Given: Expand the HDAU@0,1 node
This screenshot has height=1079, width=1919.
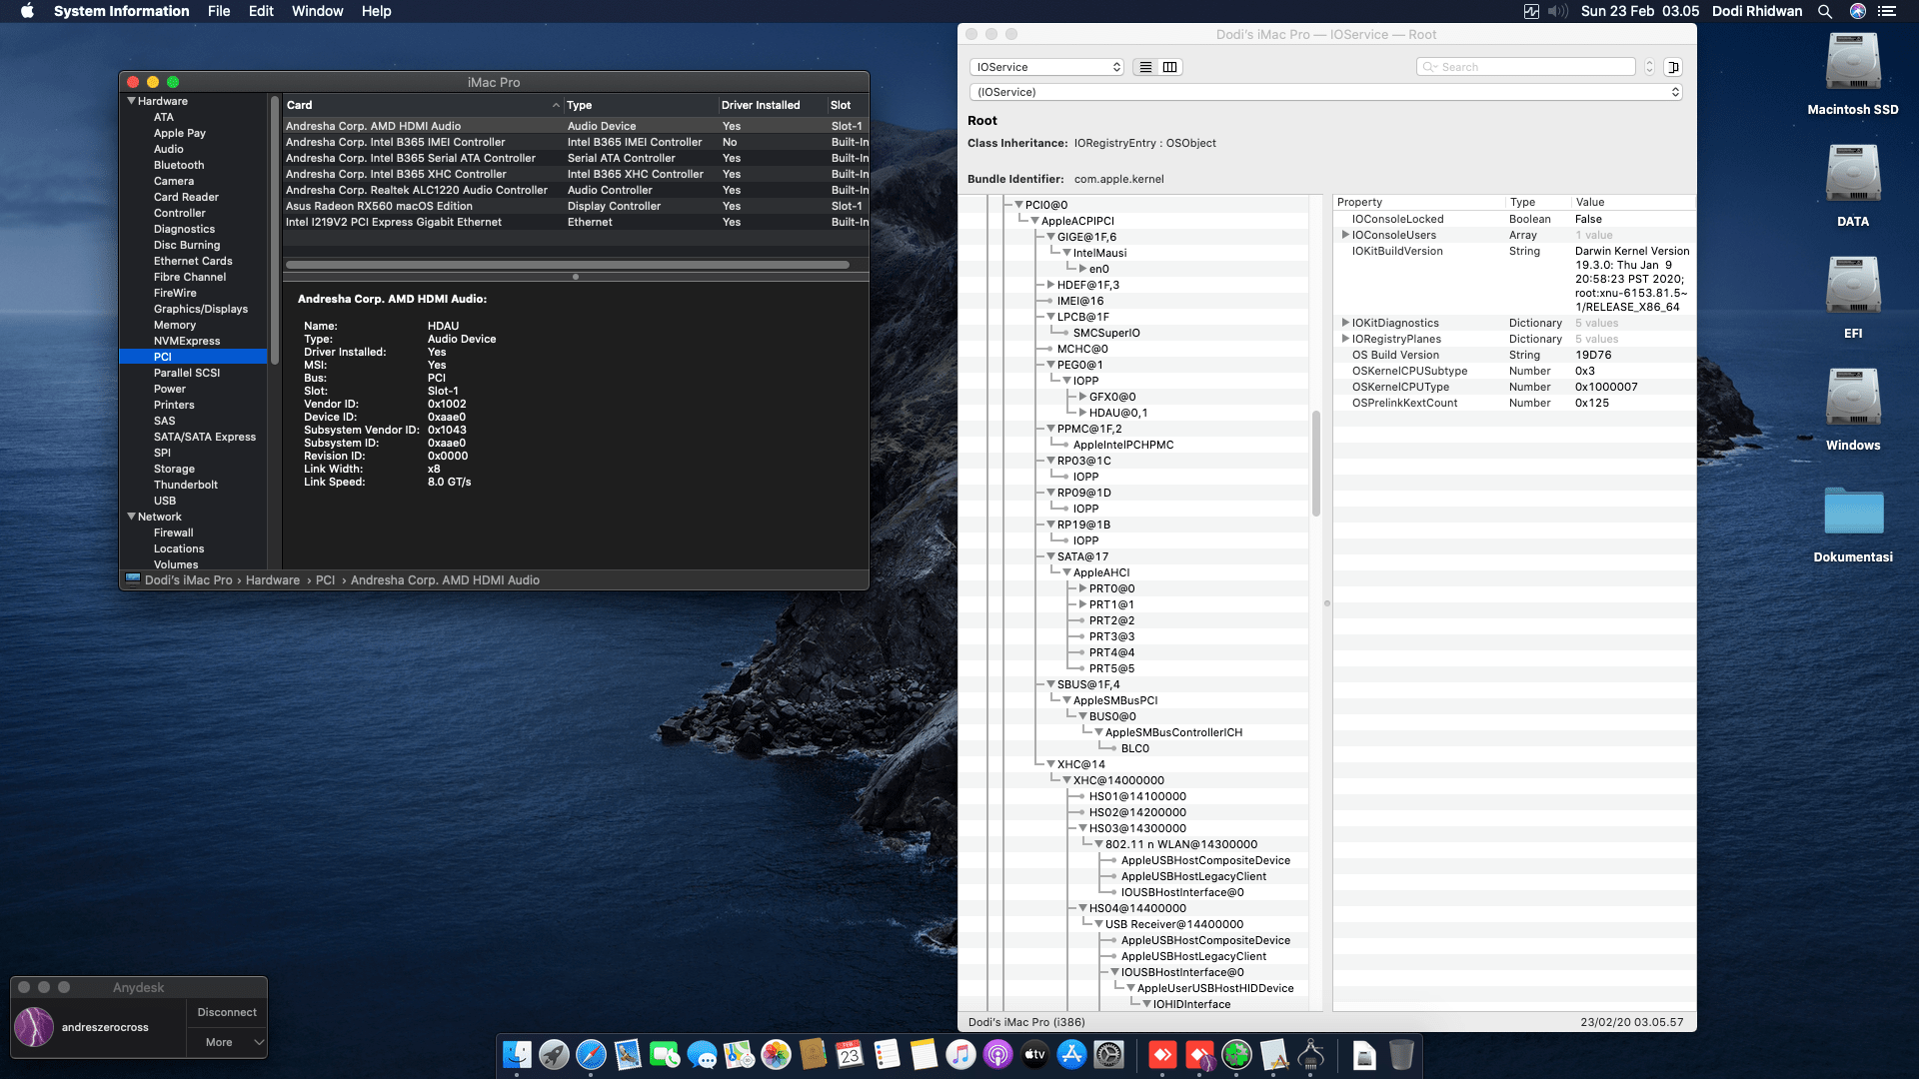Looking at the screenshot, I should (x=1082, y=413).
